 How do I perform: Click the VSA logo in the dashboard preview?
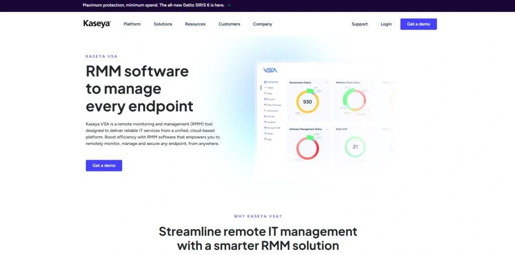pyautogui.click(x=270, y=70)
